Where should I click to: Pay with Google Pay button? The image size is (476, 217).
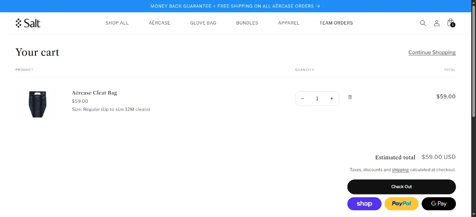coord(439,204)
